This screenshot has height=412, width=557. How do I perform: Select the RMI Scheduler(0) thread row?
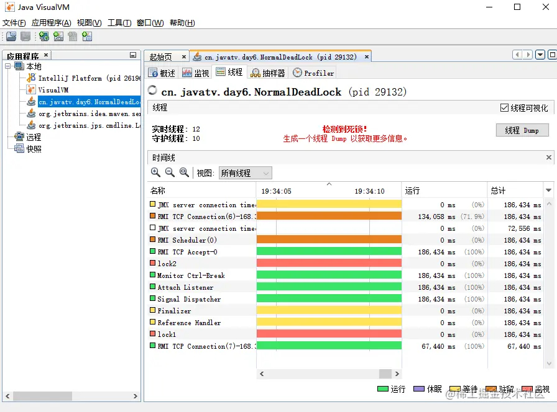(x=345, y=240)
